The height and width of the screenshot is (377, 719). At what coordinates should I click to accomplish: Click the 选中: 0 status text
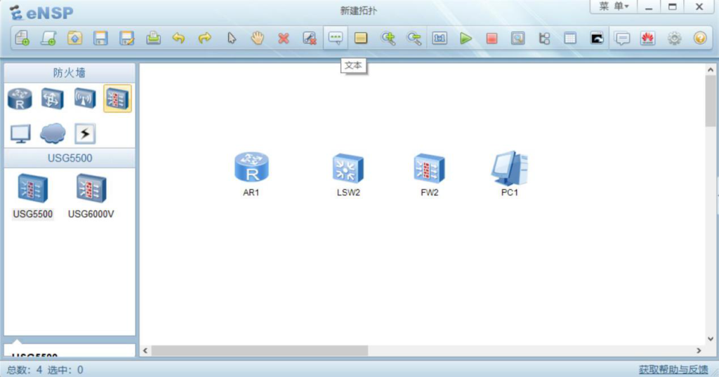pos(65,370)
